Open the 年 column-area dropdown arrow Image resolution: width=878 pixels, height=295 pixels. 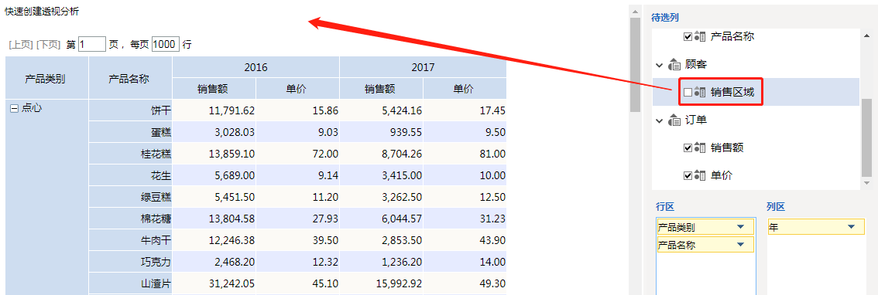click(851, 227)
